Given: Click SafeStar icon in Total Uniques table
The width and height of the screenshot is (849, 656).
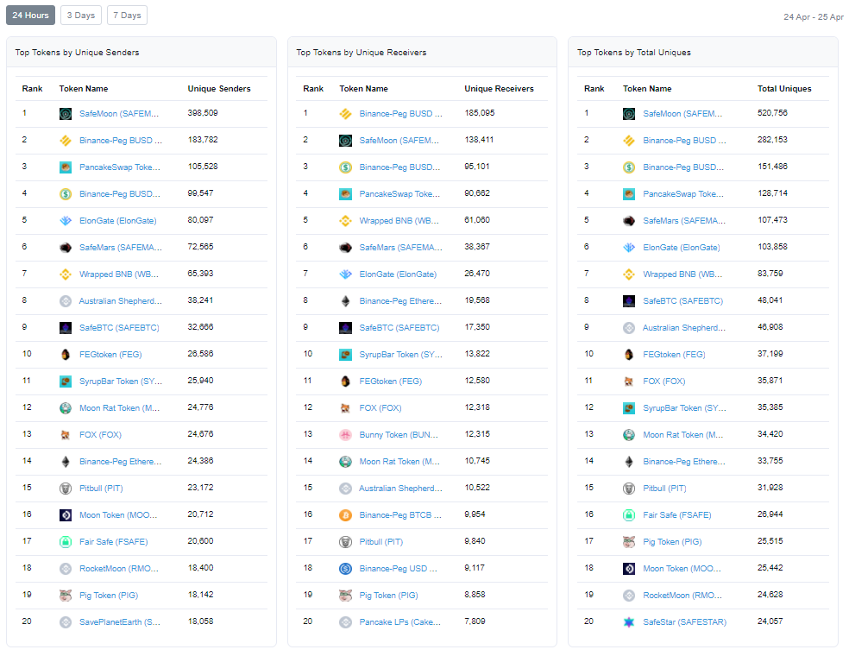Looking at the screenshot, I should point(629,622).
